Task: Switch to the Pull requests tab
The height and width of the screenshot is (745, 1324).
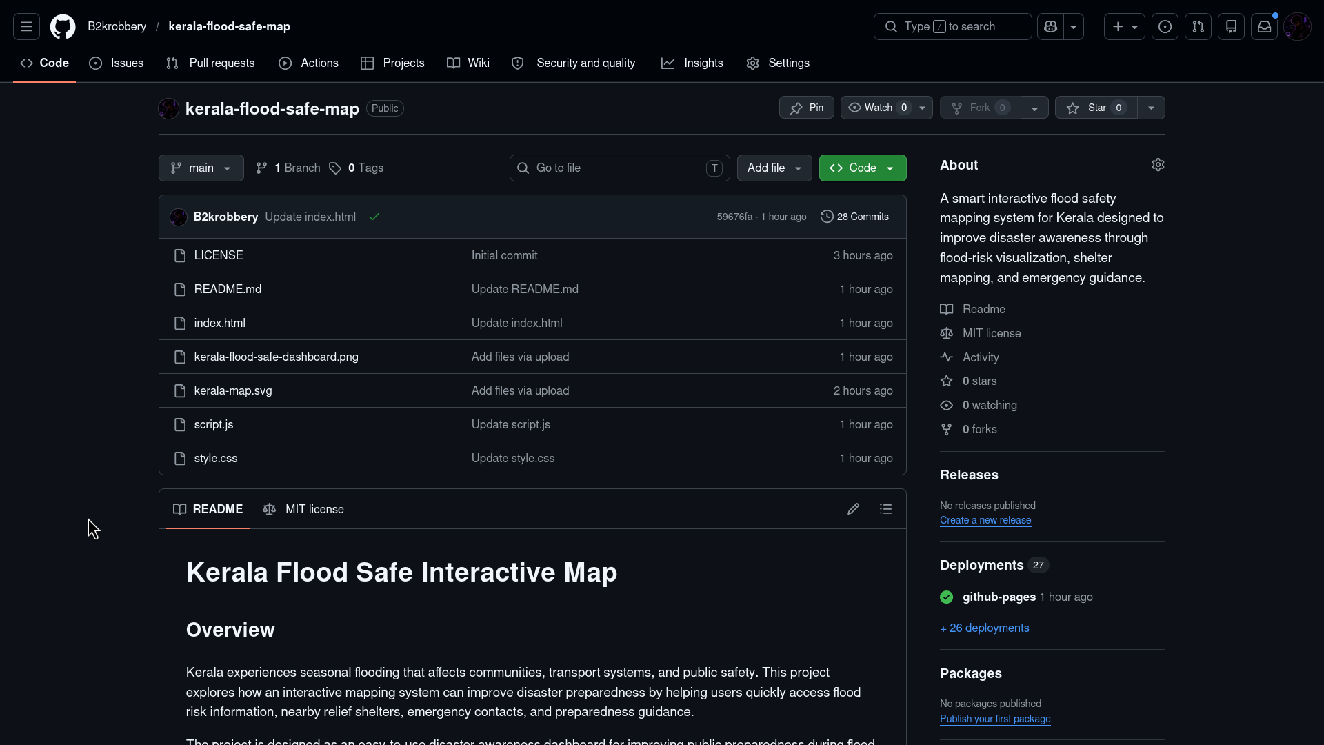Action: click(x=210, y=63)
